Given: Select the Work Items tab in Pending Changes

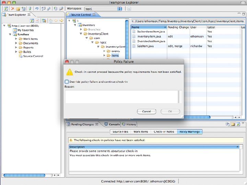Looking at the screenshot, I should [141, 132].
